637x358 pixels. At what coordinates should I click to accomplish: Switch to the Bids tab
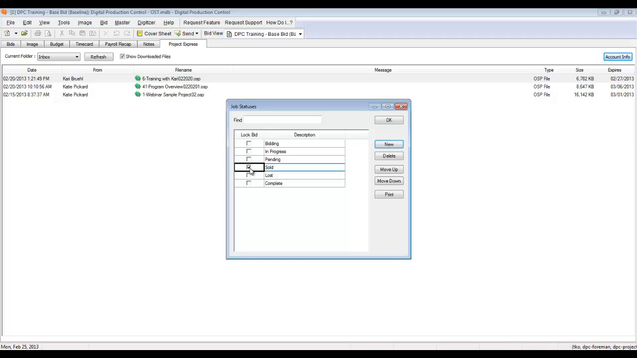[10, 44]
